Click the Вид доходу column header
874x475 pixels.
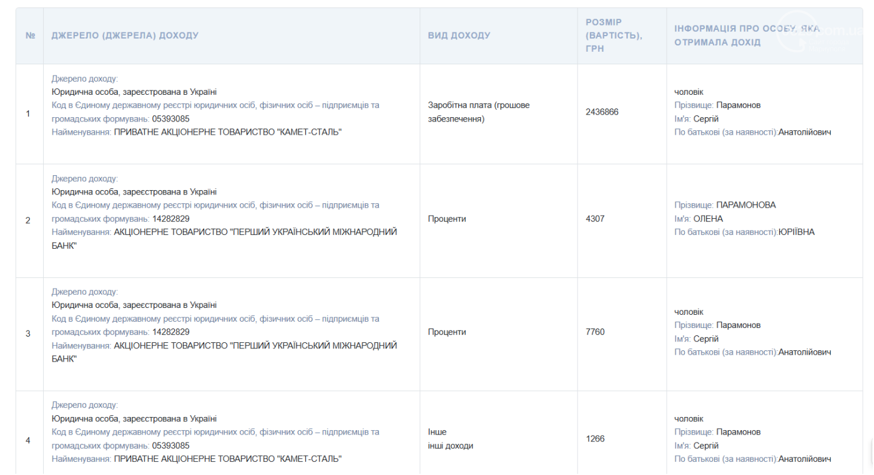point(459,36)
